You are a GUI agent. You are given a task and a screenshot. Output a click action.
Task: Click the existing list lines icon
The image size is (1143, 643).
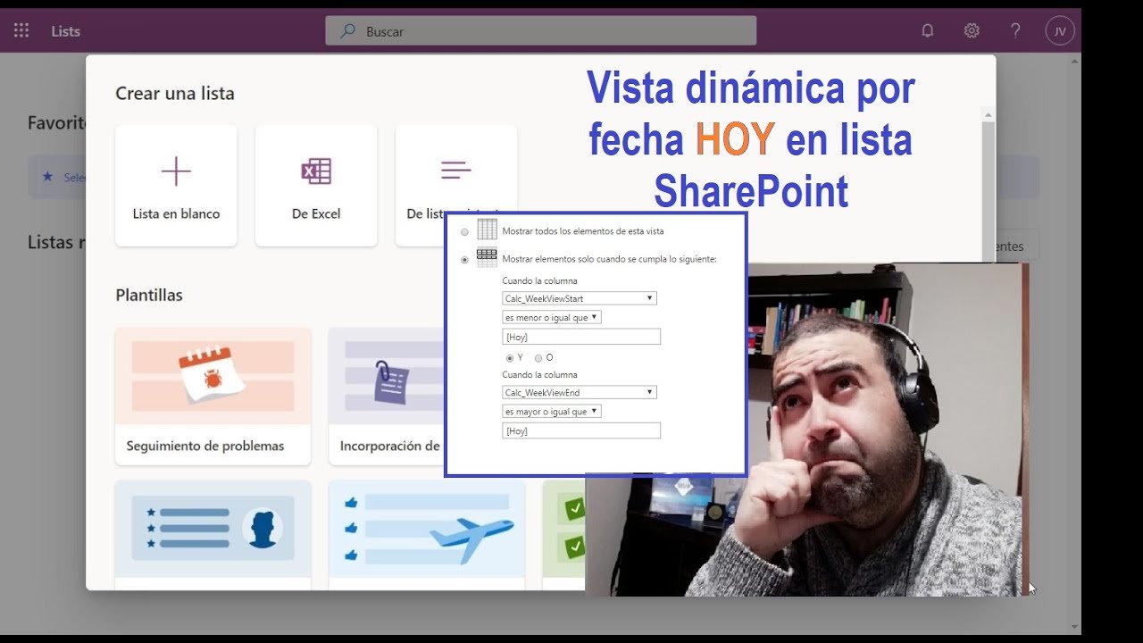(455, 170)
